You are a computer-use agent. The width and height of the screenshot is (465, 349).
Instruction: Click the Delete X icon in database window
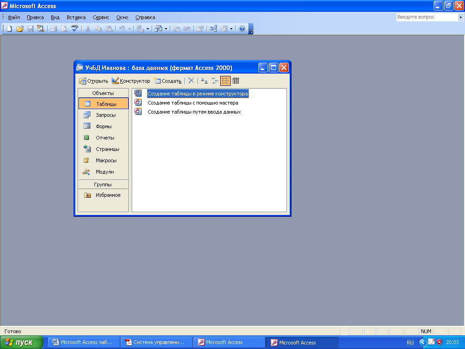[x=191, y=81]
